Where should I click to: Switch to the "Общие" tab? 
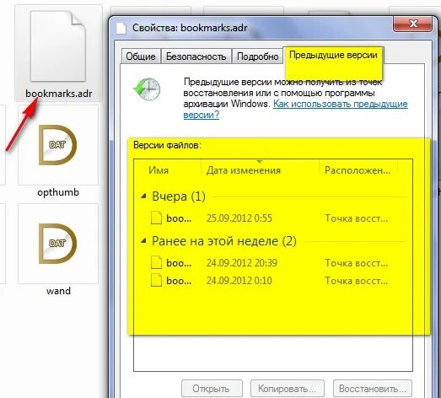141,56
